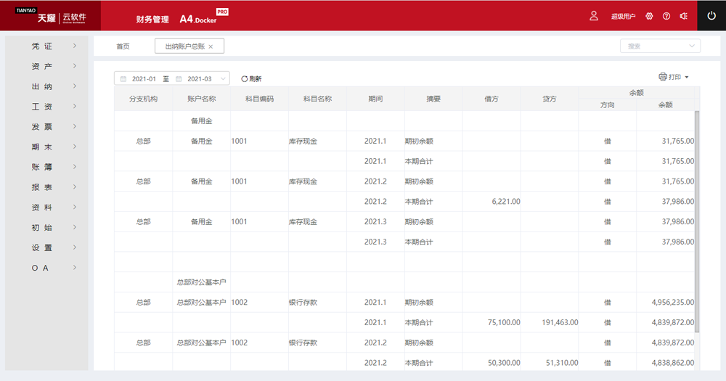Screen dimensions: 726x381
Task: Click the 刷新 refresh icon
Action: (245, 78)
